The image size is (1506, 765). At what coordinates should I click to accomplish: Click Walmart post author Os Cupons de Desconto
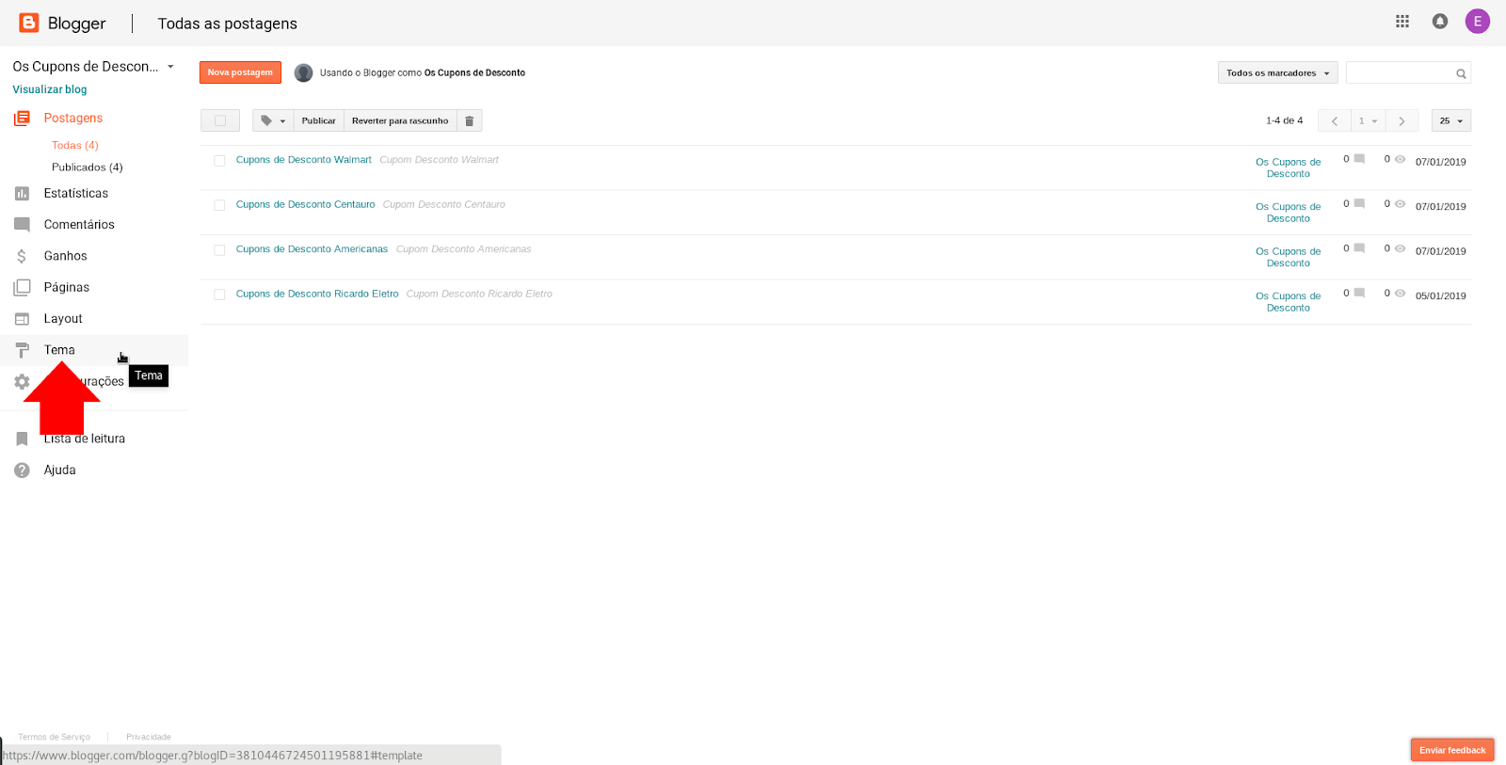point(1289,167)
